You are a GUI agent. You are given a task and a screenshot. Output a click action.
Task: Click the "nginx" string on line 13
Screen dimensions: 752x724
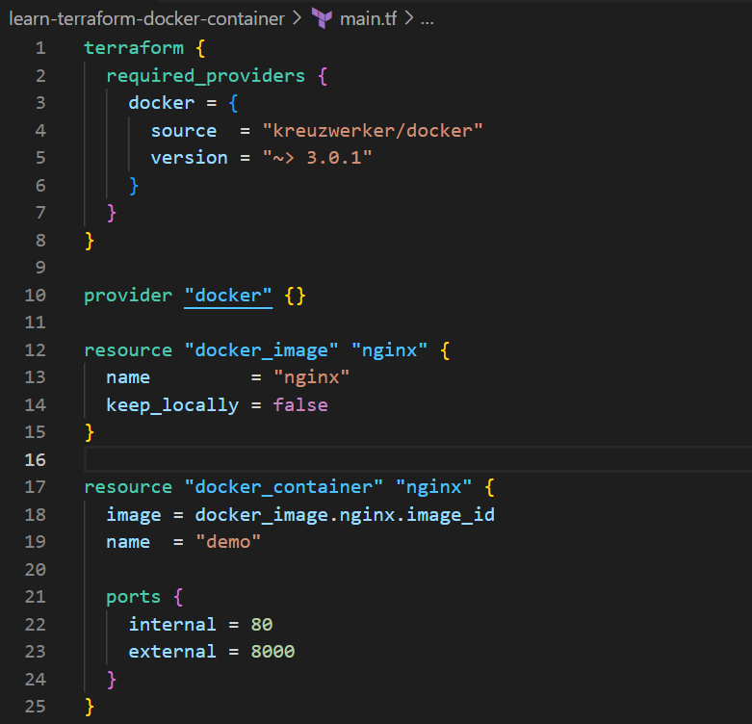[x=312, y=377]
